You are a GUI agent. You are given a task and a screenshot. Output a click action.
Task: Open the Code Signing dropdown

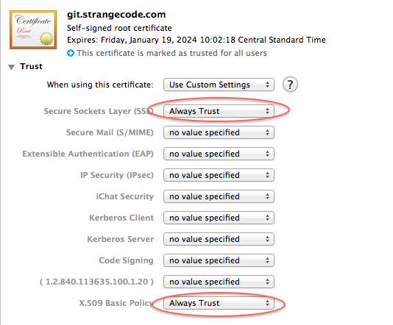click(219, 260)
